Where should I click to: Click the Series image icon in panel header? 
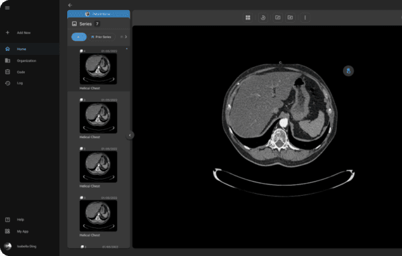click(75, 23)
